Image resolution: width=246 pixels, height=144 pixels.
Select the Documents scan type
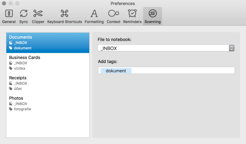pyautogui.click(x=48, y=42)
